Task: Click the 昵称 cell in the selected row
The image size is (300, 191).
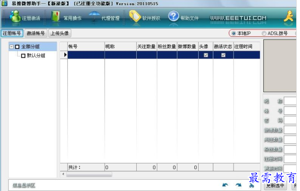Action: click(x=120, y=55)
